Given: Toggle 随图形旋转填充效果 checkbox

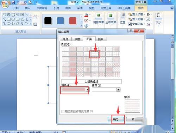Looking at the screenshot, I should [63, 111].
